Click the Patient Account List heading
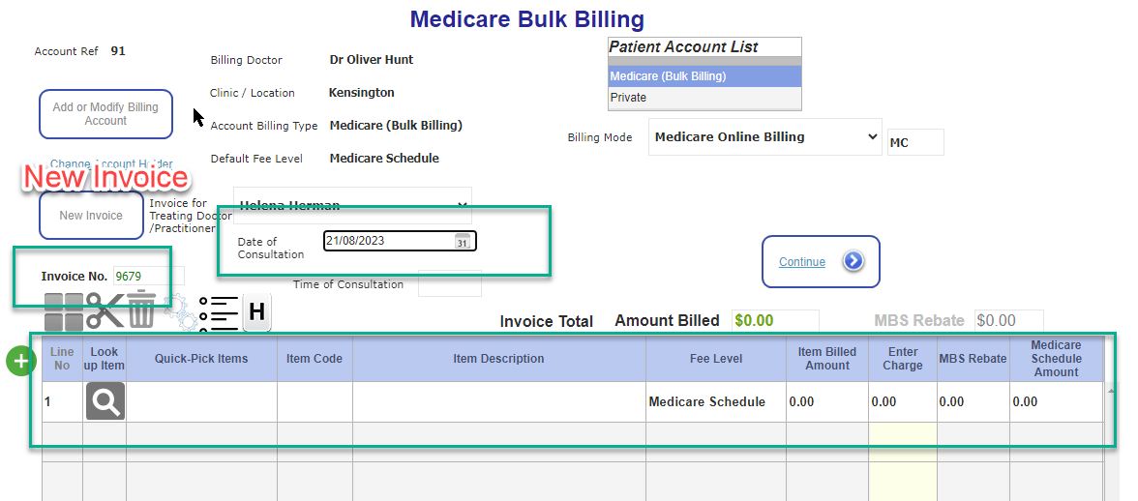This screenshot has height=501, width=1138. click(683, 47)
